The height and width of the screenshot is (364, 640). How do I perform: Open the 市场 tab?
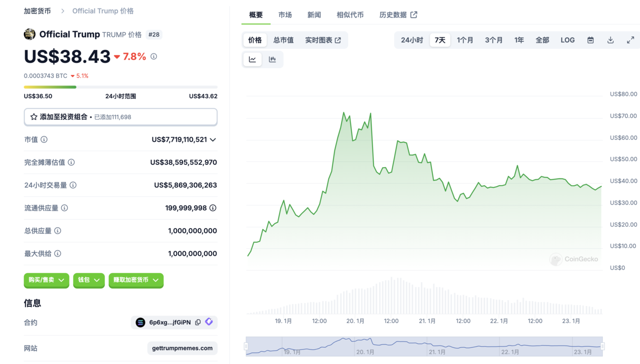pos(285,15)
